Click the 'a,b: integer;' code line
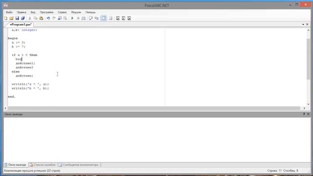The image size is (313, 176). (24, 30)
